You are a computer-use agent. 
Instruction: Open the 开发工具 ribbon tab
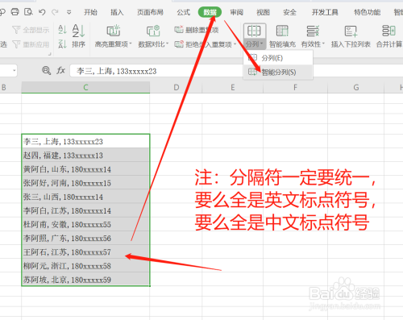[x=325, y=12]
